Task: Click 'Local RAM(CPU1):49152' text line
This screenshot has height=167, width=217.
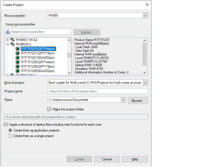Action: (92, 58)
